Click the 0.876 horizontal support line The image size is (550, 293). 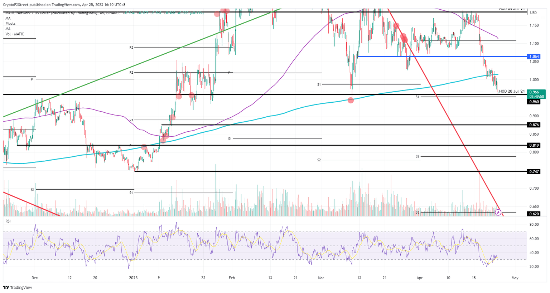tap(322, 124)
